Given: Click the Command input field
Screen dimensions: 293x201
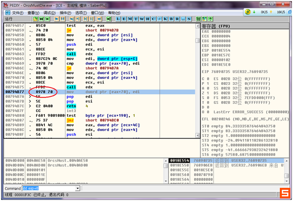Looking at the screenshot, I should point(49,188).
